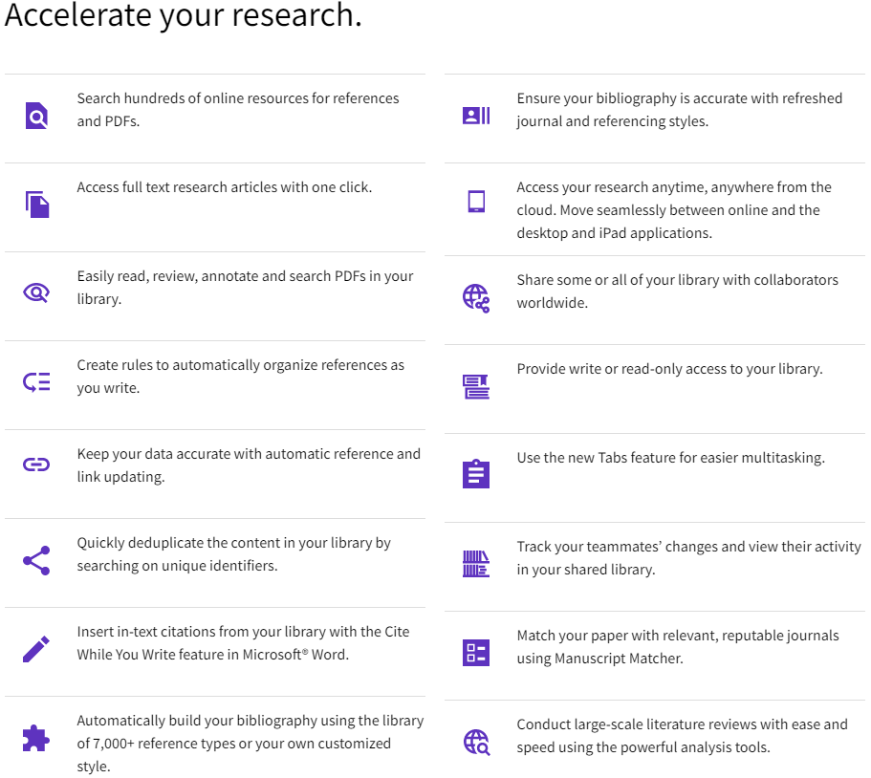This screenshot has width=871, height=778.
Task: Click the clipboard Tabs feature icon
Action: [476, 473]
